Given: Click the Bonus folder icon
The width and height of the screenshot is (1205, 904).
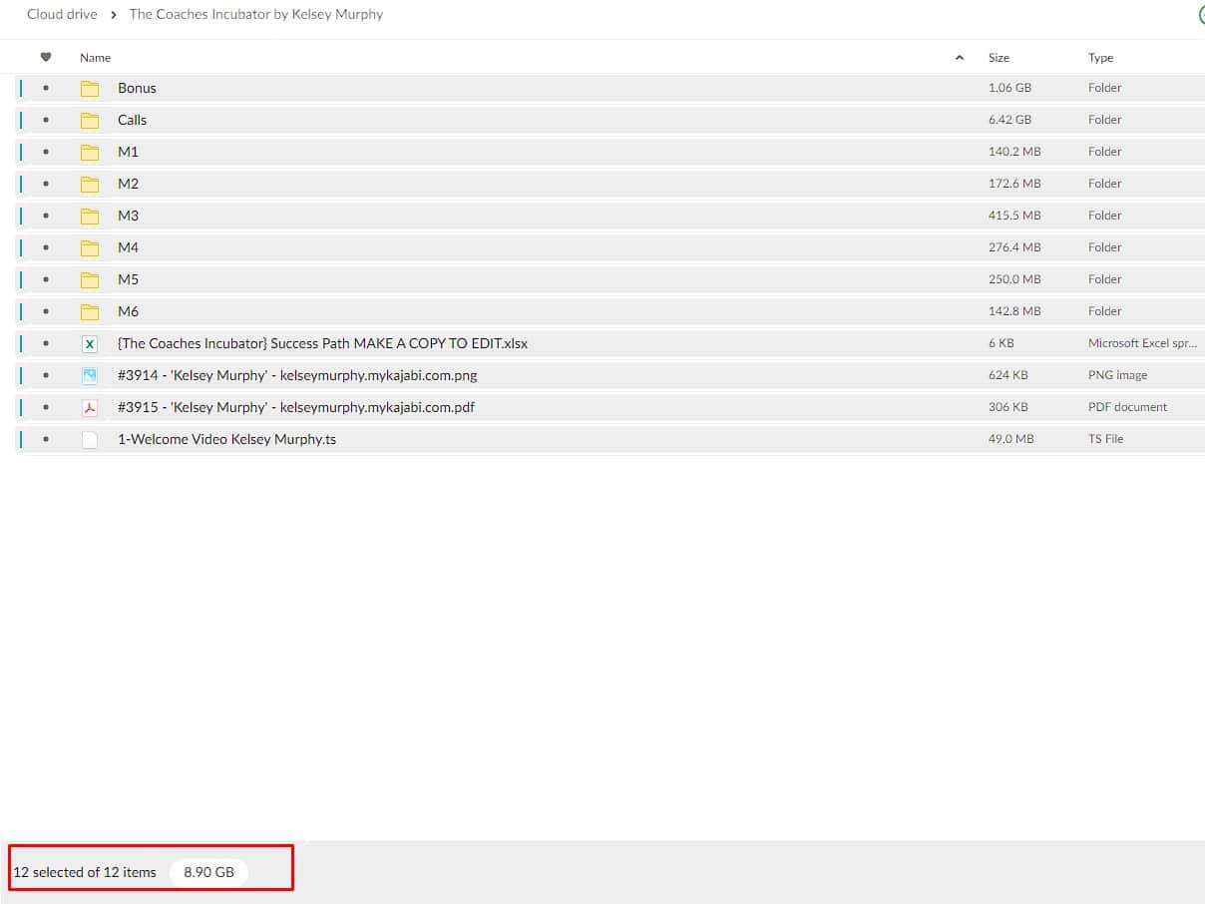Looking at the screenshot, I should (x=90, y=88).
